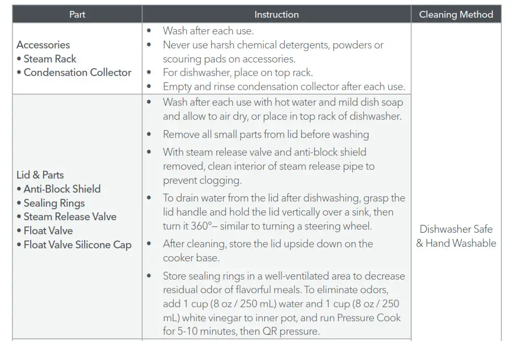This screenshot has width=512, height=341.
Task: Click the "Lid & Parts" heading
Action: pos(40,175)
